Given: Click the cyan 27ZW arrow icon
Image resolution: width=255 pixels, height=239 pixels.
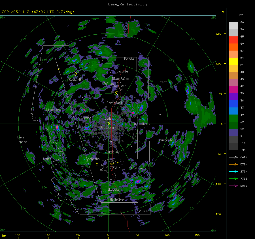Looking at the screenshot, I should [233, 171].
